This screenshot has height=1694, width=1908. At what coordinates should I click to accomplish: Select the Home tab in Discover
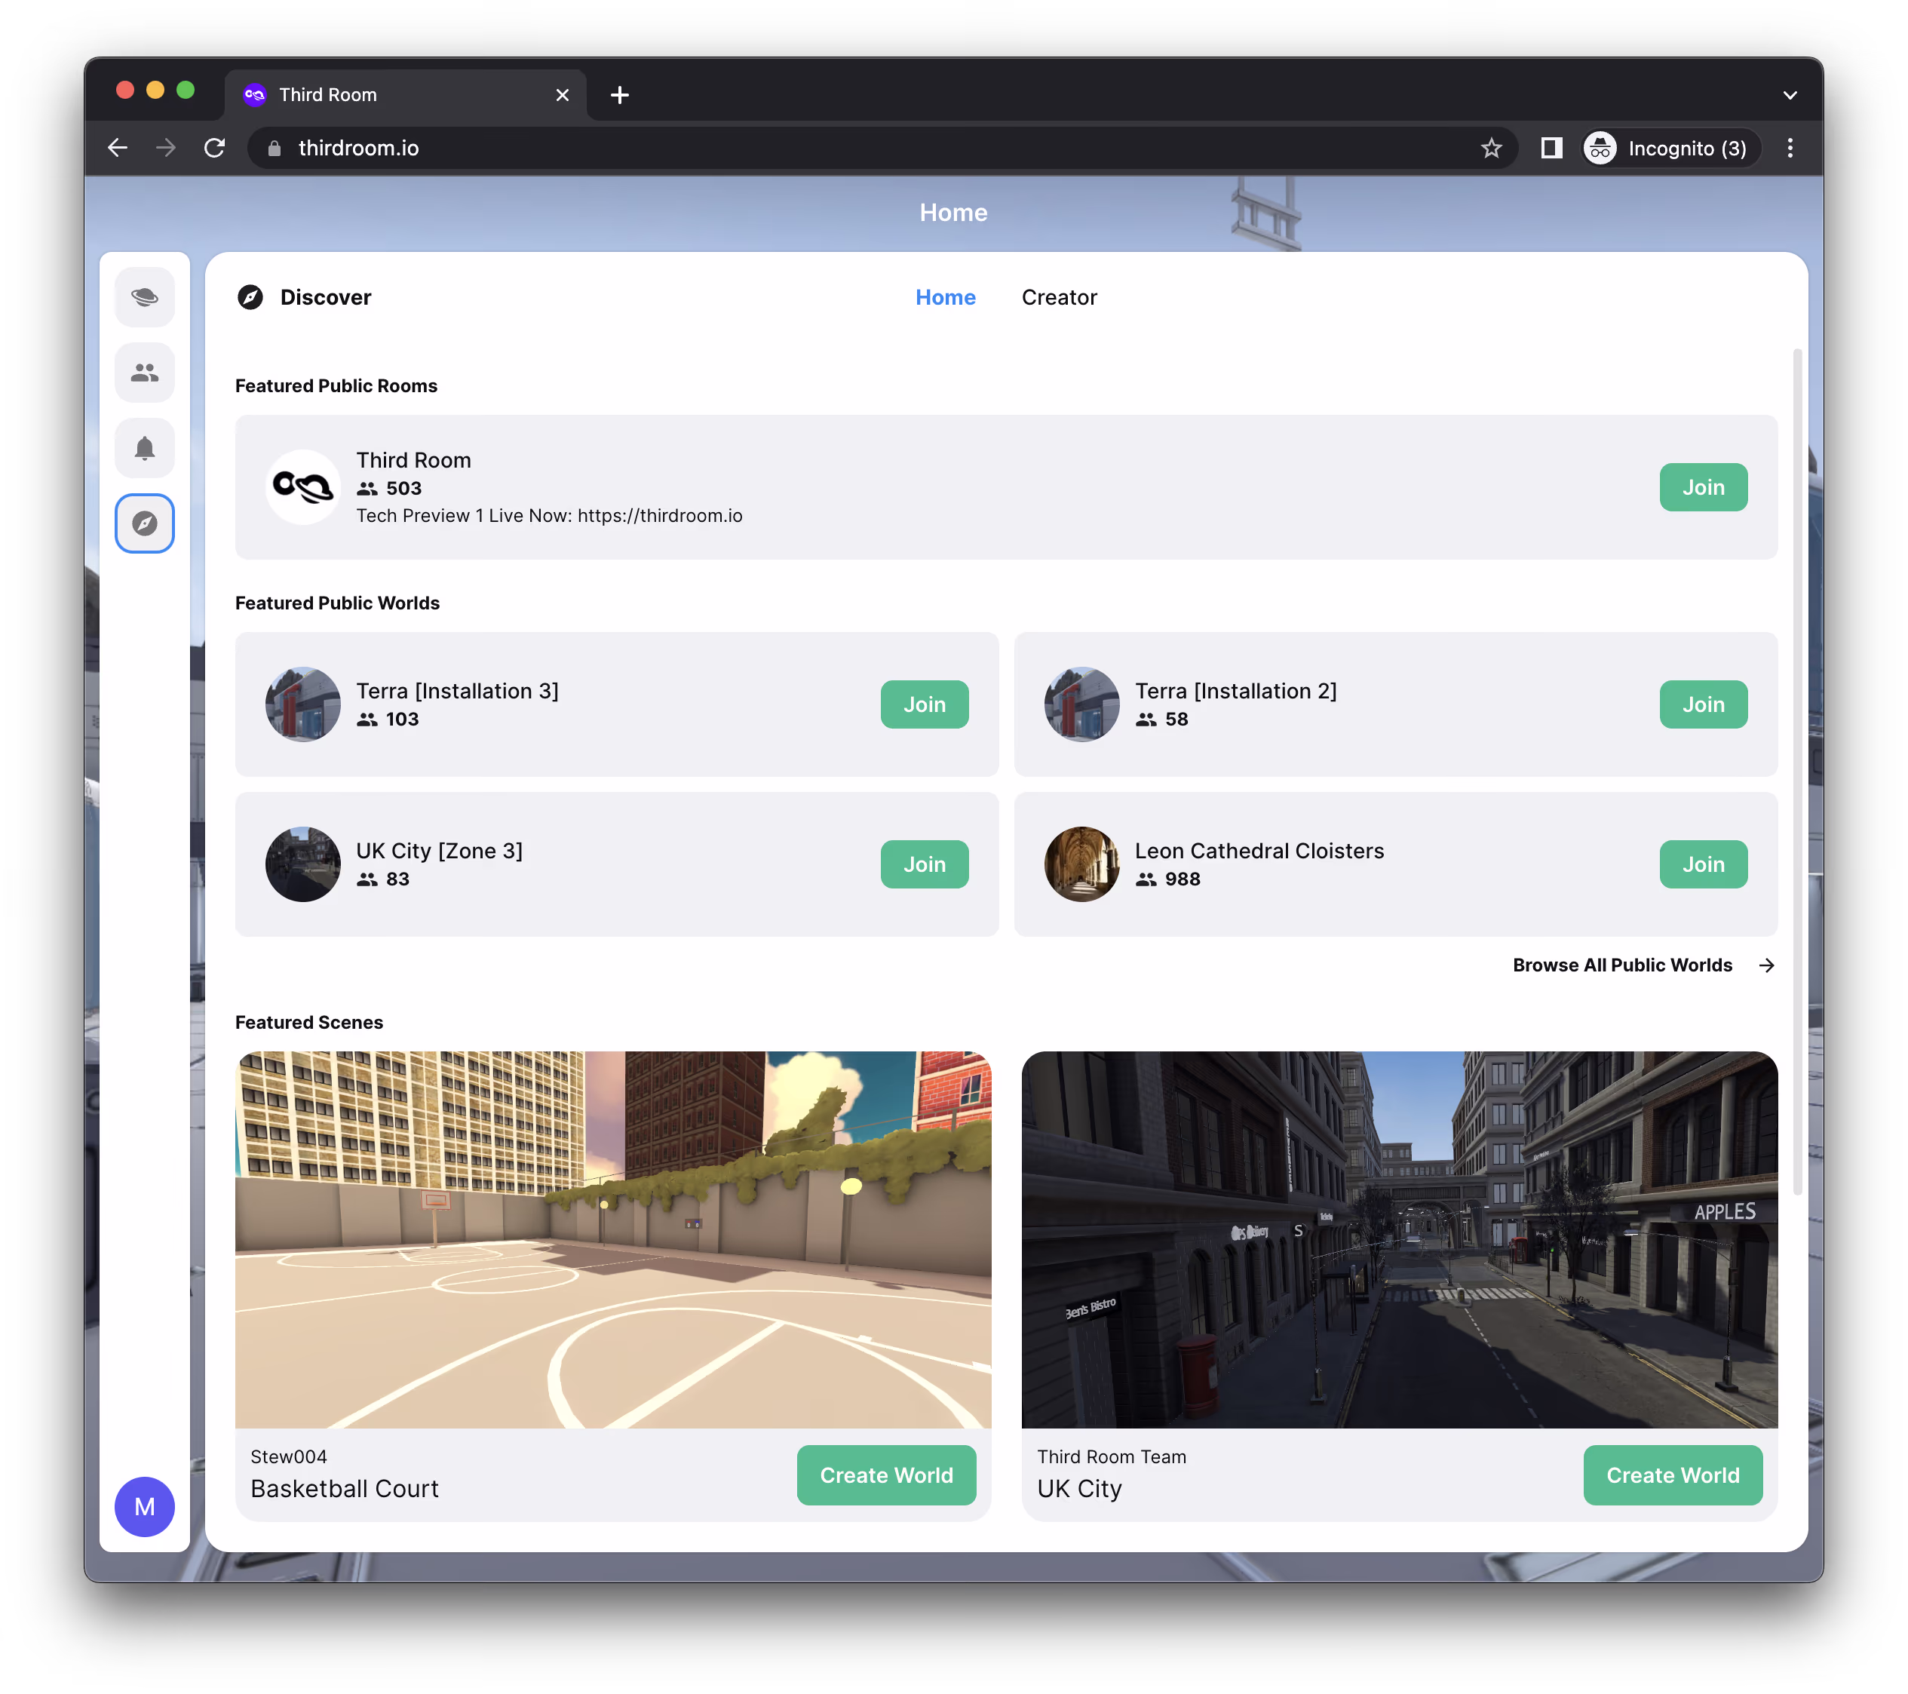(945, 298)
